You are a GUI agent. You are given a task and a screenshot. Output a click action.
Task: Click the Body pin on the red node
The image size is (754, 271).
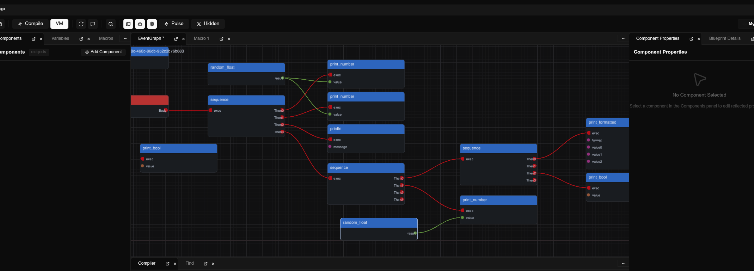(166, 110)
